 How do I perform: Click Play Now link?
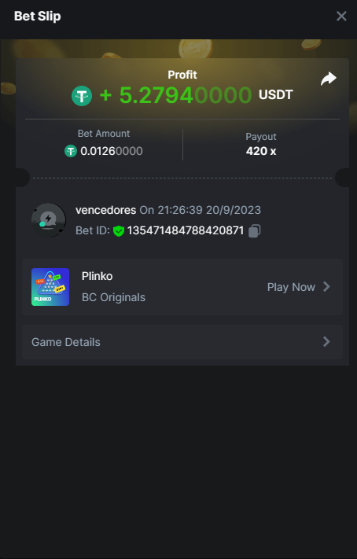(x=291, y=287)
